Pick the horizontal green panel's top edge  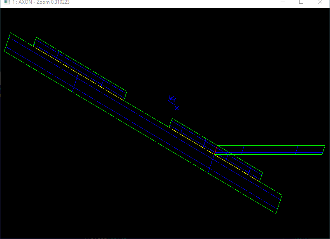[272, 146]
